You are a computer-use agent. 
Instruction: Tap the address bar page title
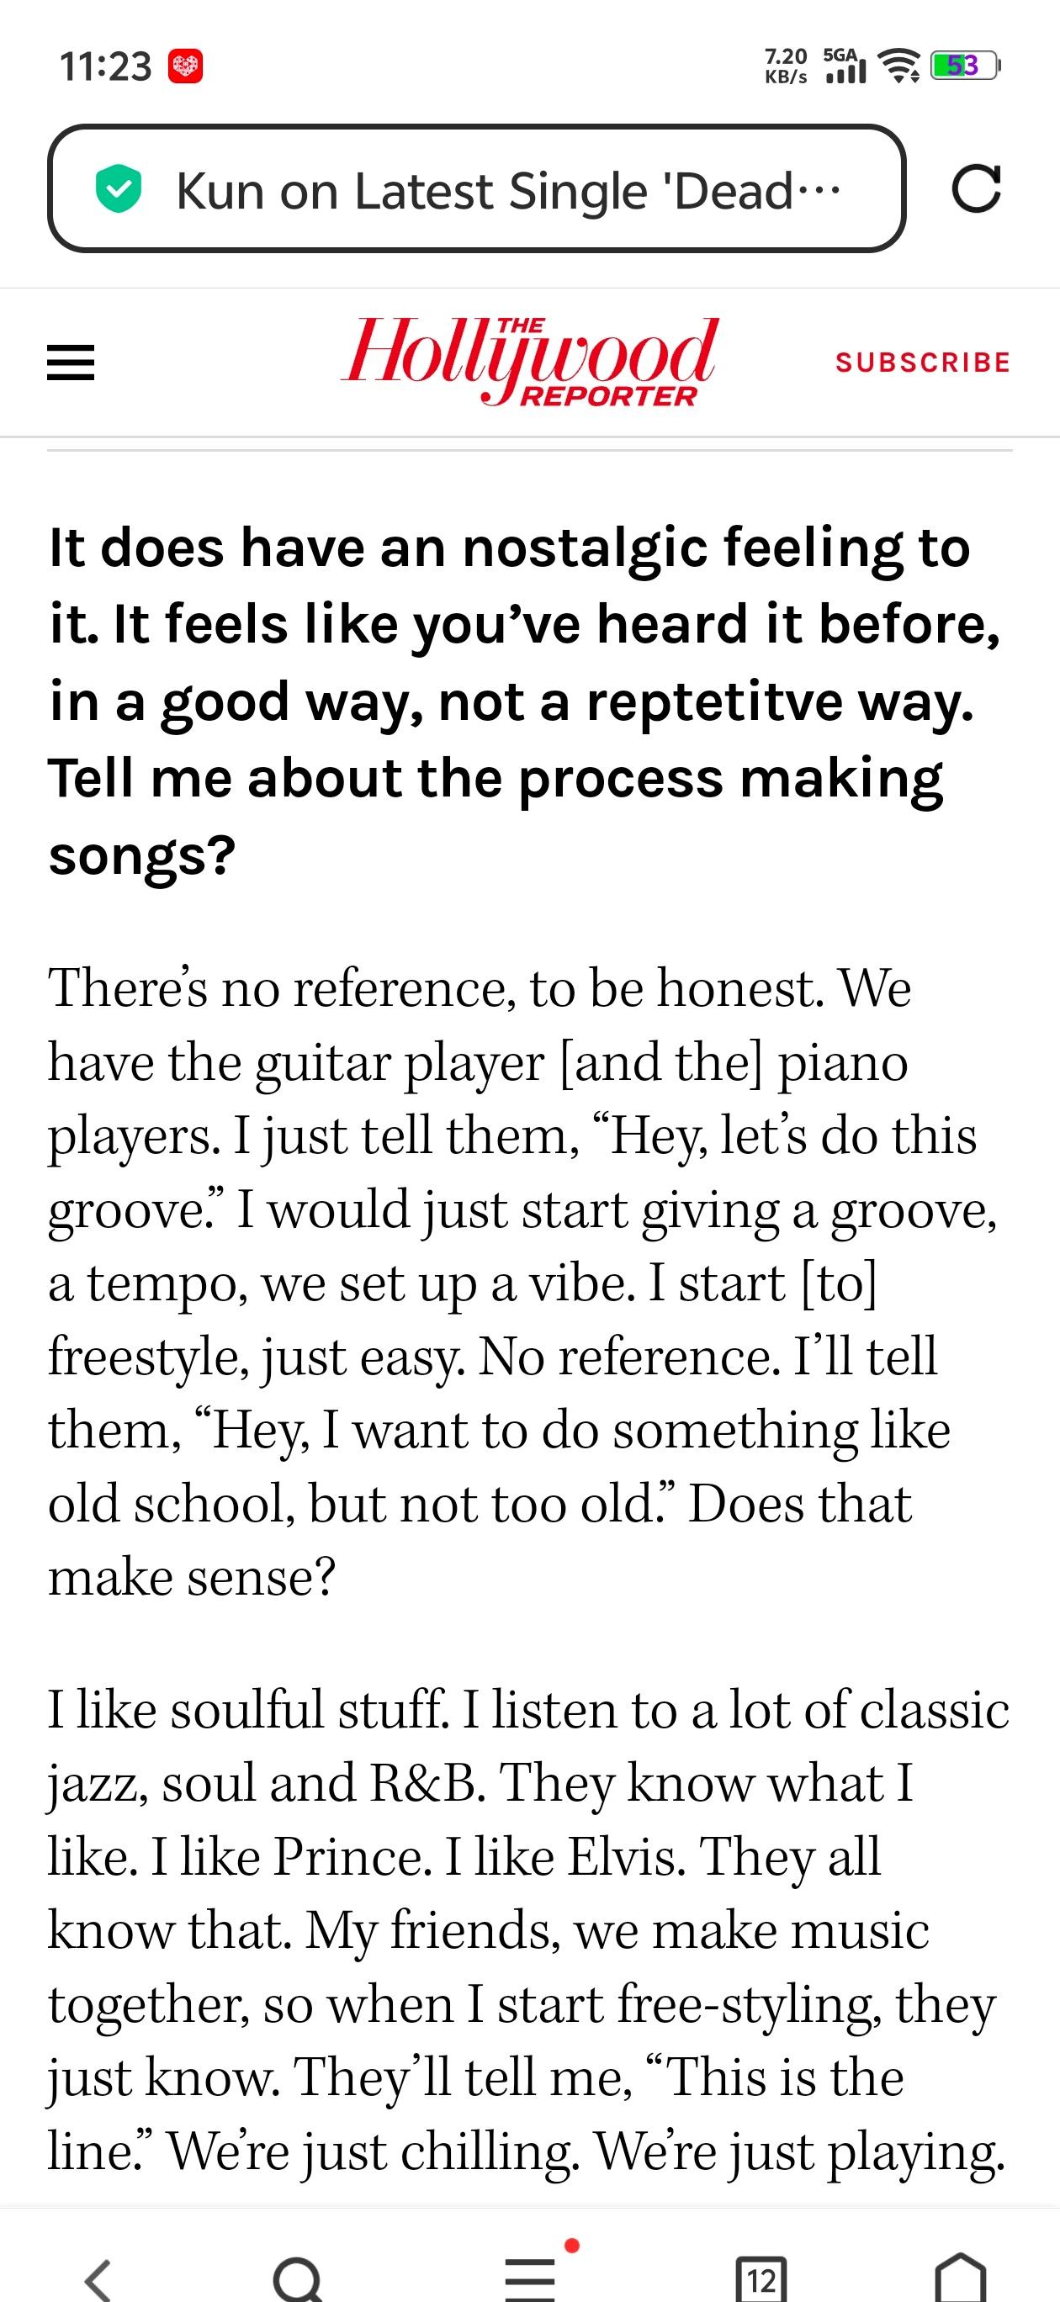pyautogui.click(x=507, y=190)
